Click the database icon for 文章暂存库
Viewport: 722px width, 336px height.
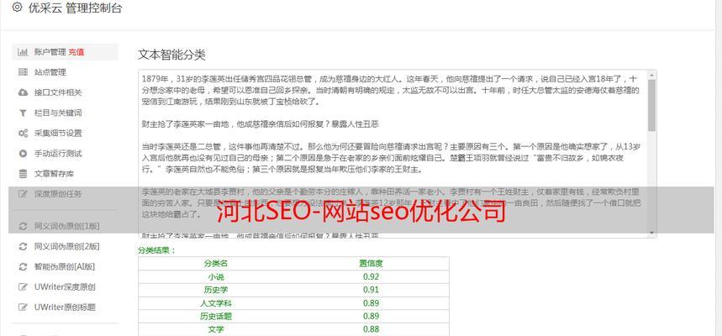click(x=23, y=174)
